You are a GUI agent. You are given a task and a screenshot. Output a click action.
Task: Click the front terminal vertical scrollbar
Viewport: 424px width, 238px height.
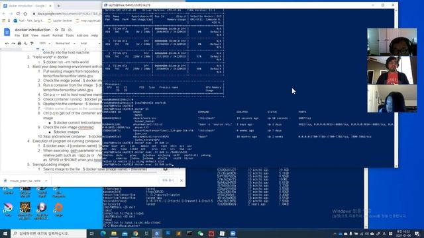pyautogui.click(x=396, y=88)
